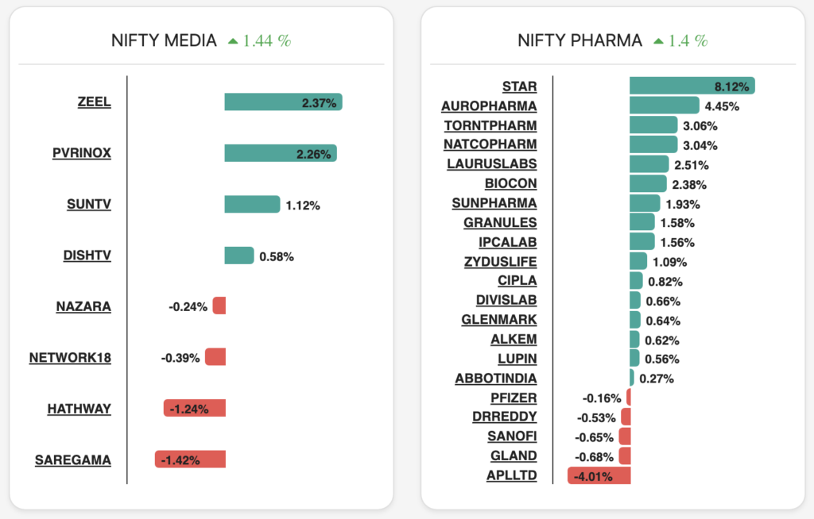Screen dimensions: 814x519
Task: Select the LAURUSLABS ticker label
Action: pyautogui.click(x=491, y=163)
